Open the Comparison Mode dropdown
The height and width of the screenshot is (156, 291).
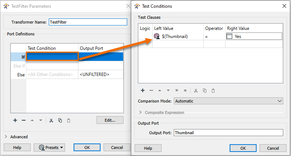(x=229, y=101)
